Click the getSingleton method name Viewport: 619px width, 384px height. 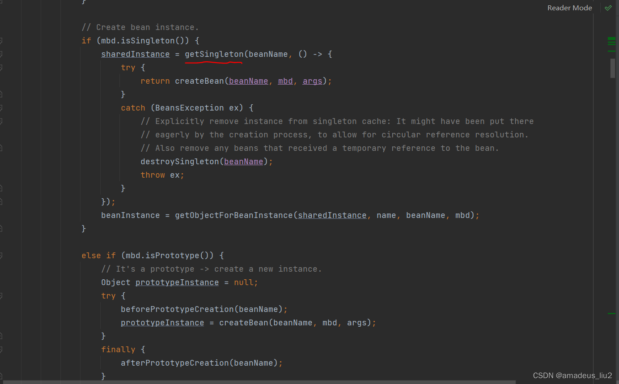point(214,54)
